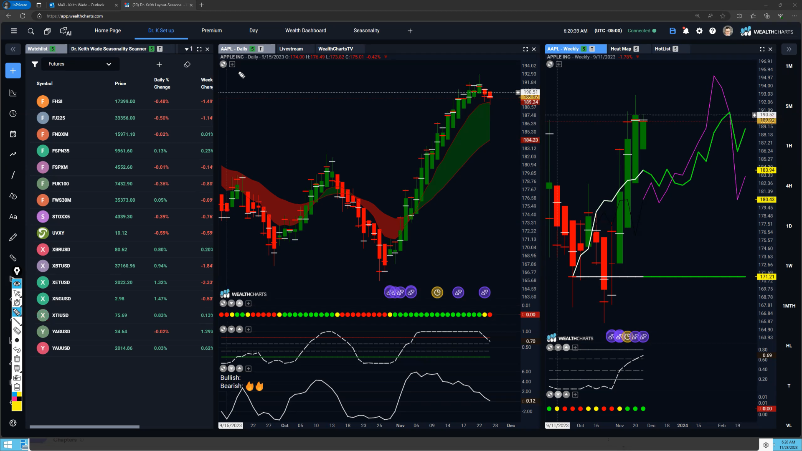Click trash can in annotation palette
This screenshot has width=802, height=451.
[17, 359]
